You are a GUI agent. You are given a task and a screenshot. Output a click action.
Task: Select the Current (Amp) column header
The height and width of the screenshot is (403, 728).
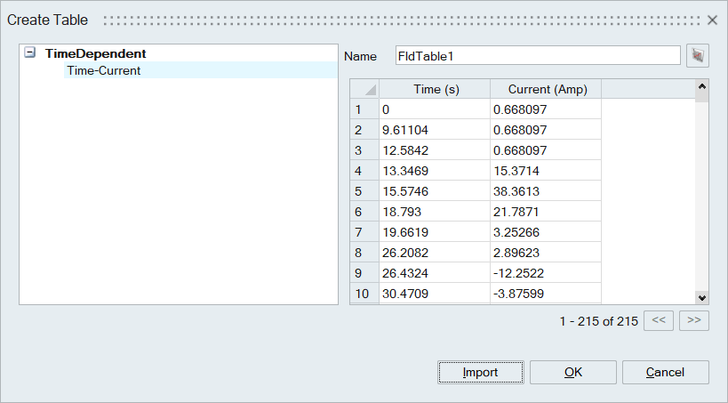pos(545,89)
